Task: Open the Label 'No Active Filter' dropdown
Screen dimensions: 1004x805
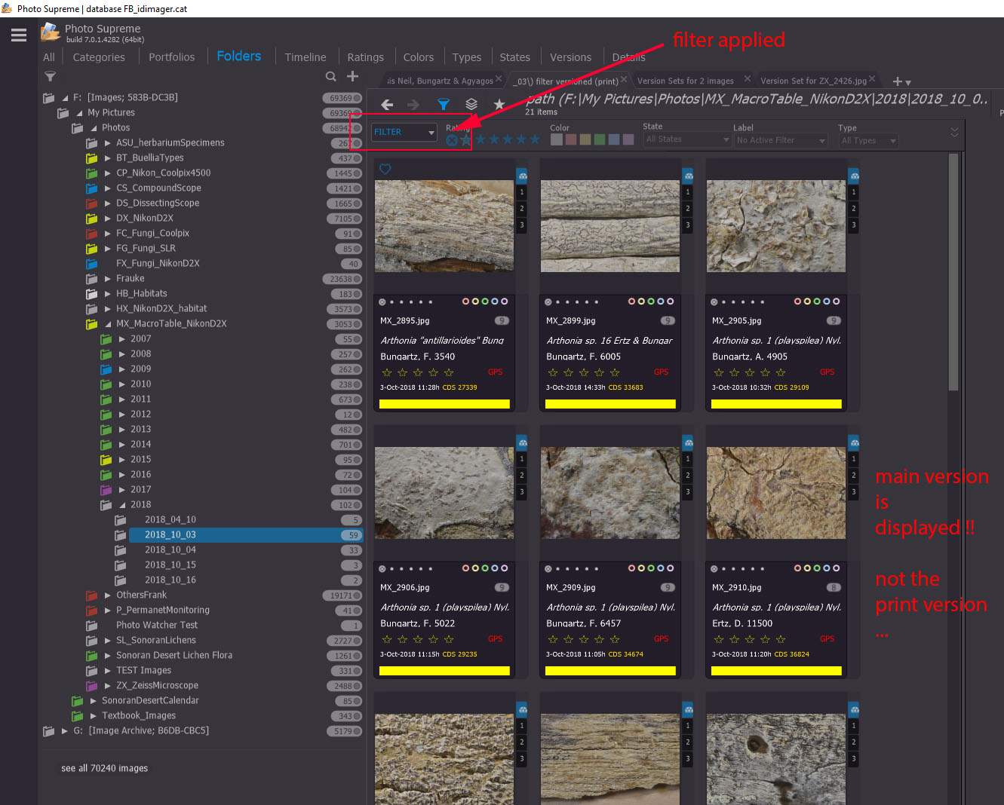Action: pos(781,140)
